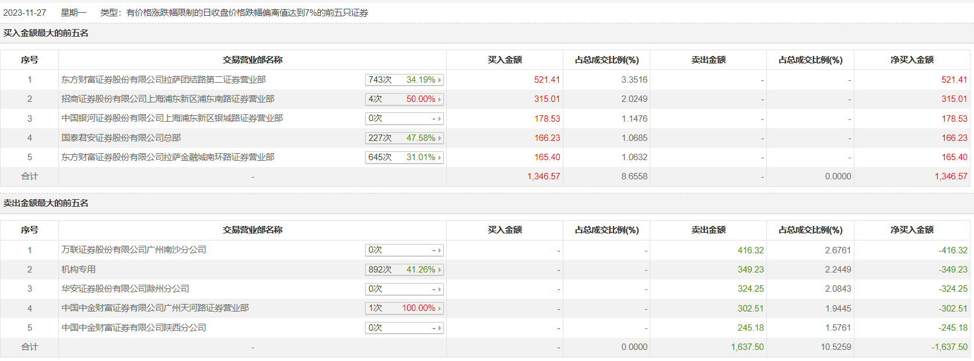Open 中国银河证券上海浦东新区银城路证券营业部 link

[x=172, y=118]
